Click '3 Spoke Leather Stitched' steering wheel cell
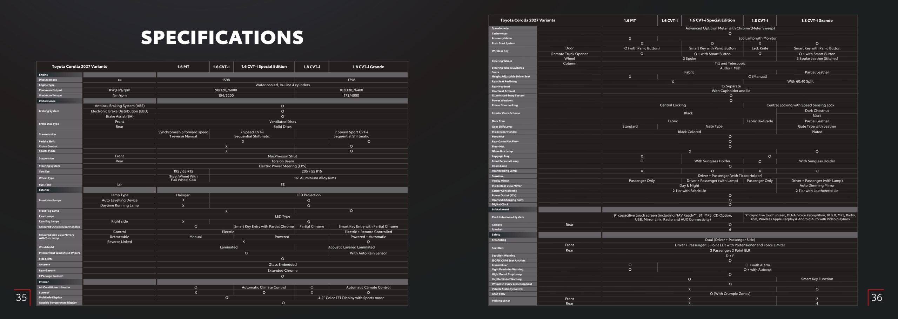 [x=817, y=59]
